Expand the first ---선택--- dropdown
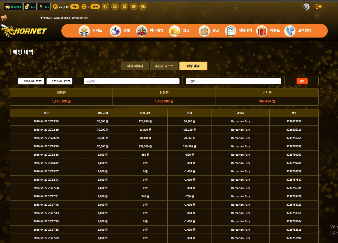This screenshot has height=243, width=338. click(132, 81)
